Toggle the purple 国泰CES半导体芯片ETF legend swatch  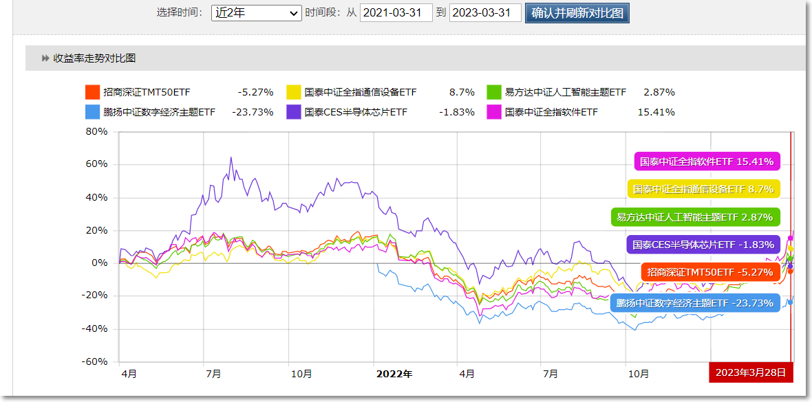click(x=294, y=112)
